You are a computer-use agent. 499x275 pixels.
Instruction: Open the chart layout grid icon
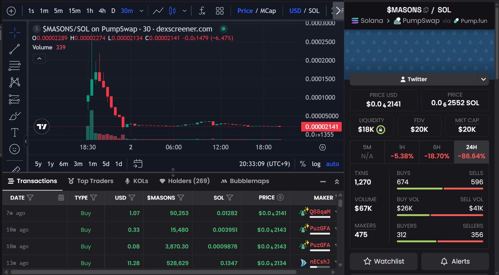220,11
